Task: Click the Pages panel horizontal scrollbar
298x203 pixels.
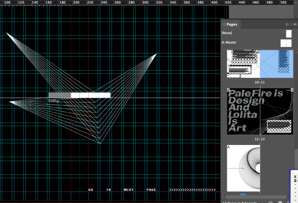Action: click(256, 197)
